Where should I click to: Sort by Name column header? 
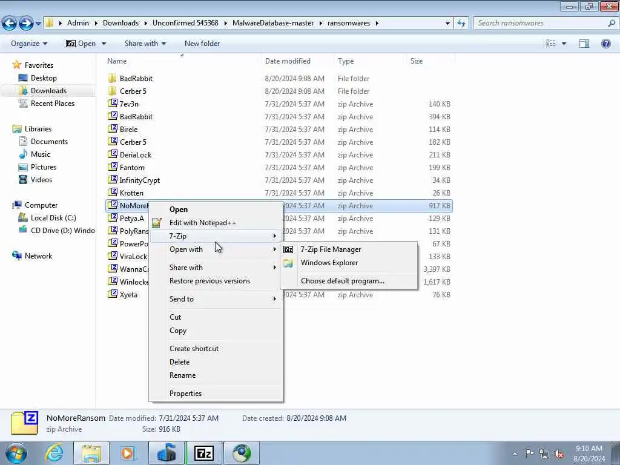click(x=117, y=61)
